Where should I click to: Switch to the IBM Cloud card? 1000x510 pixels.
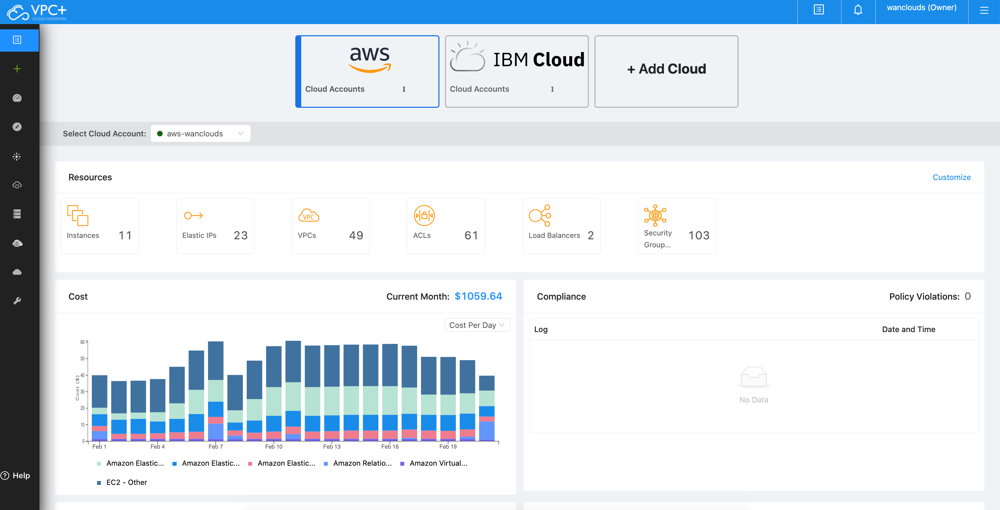pyautogui.click(x=516, y=72)
